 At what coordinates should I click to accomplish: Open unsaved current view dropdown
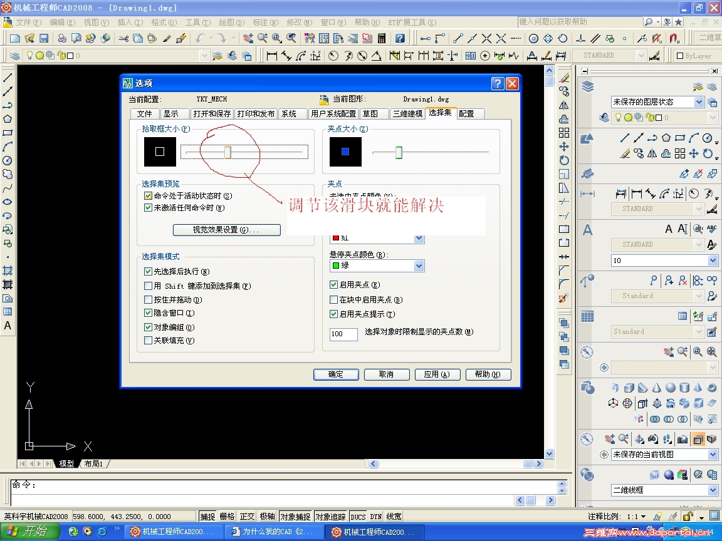coord(713,455)
